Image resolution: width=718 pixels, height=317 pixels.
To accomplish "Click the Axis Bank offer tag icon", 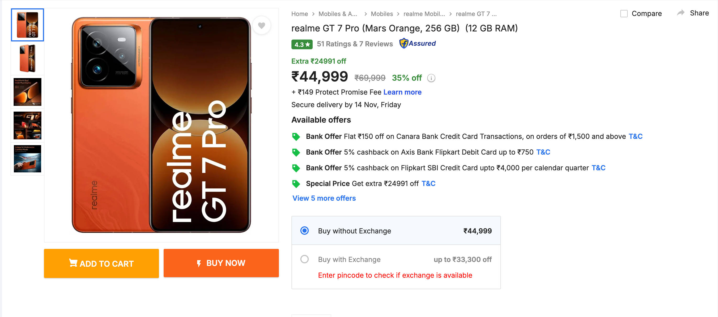I will coord(296,152).
